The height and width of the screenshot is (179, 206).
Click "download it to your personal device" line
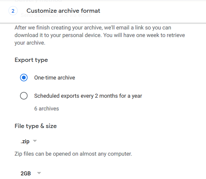58,35
